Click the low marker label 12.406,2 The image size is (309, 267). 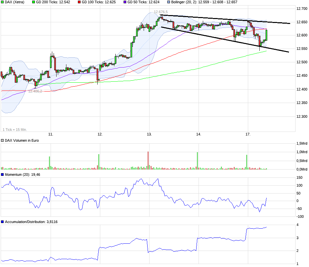[35, 91]
